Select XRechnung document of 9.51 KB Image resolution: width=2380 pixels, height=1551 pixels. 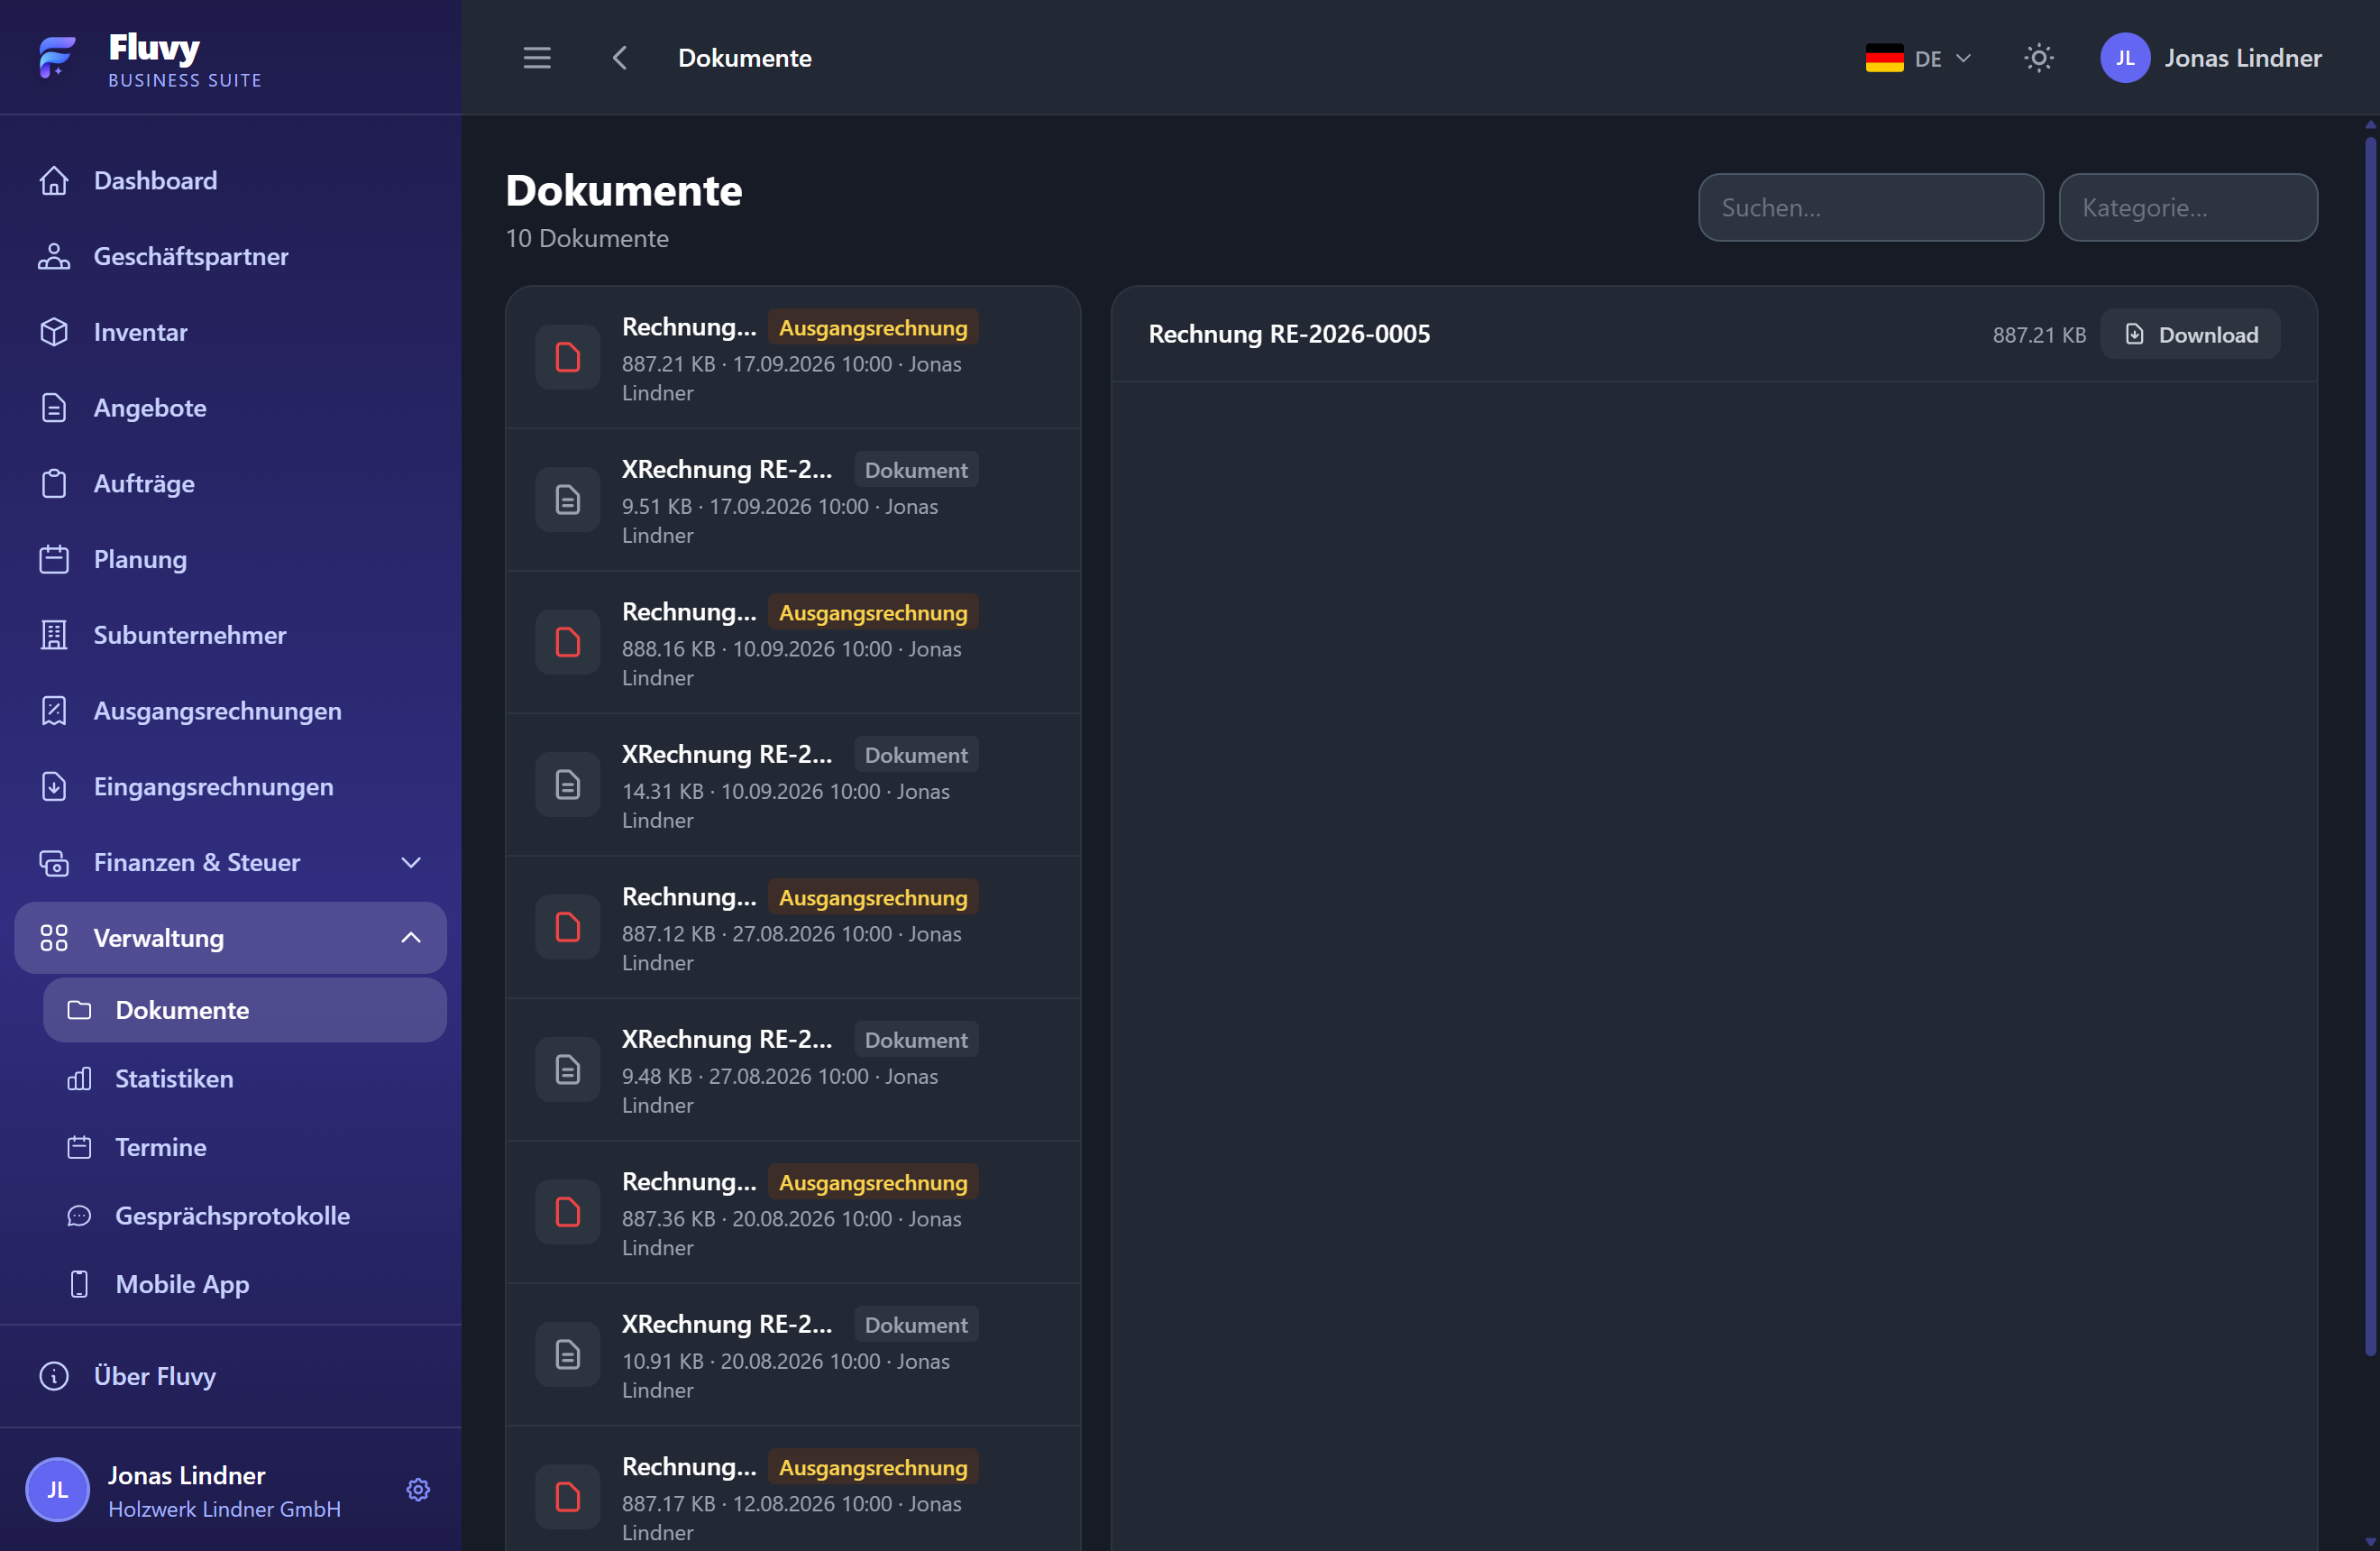click(793, 500)
